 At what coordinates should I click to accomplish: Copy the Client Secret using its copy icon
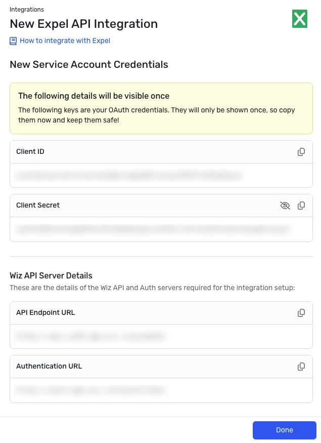(x=301, y=206)
